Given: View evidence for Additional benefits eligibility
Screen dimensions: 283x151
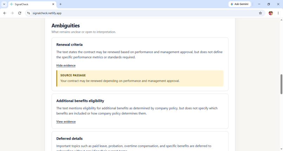Looking at the screenshot, I should pos(66,122).
